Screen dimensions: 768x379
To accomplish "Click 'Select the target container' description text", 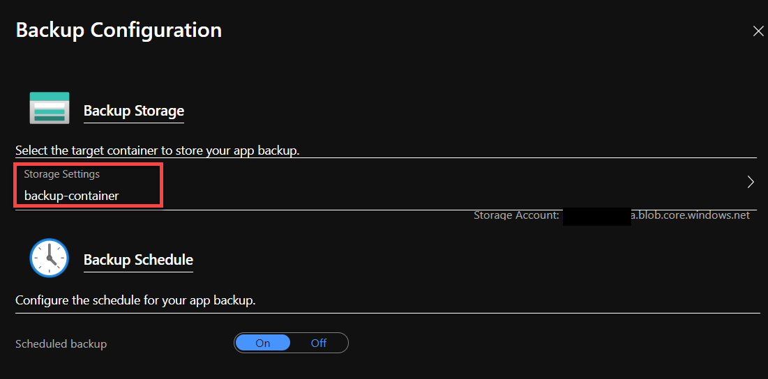I will [x=157, y=150].
